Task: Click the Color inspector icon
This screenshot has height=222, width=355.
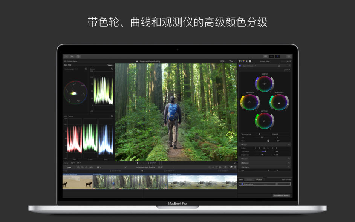Action: (x=243, y=61)
